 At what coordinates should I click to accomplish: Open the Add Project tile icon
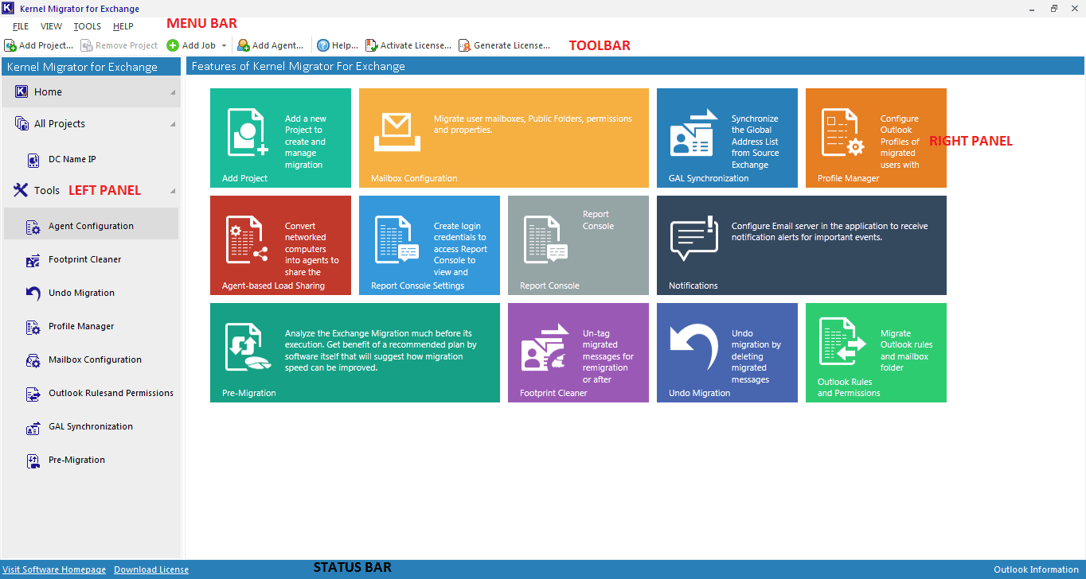point(248,132)
